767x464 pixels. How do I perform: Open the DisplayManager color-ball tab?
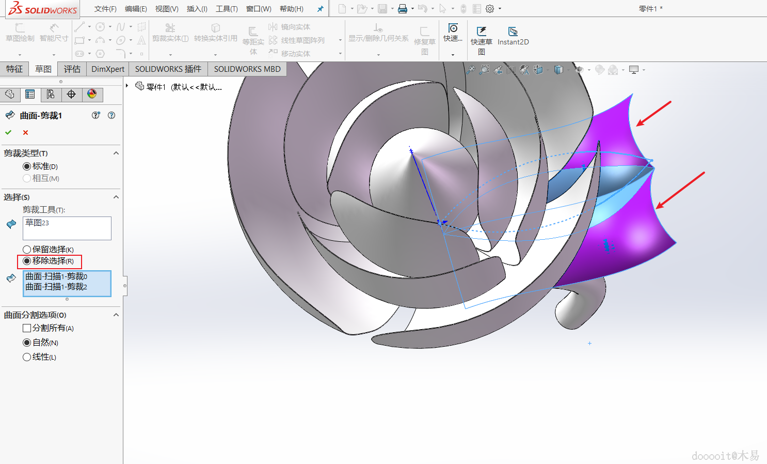click(92, 94)
